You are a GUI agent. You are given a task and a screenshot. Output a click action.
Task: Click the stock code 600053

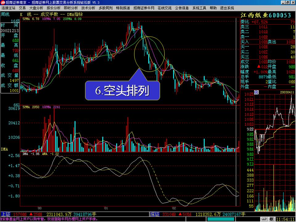[x=280, y=15]
